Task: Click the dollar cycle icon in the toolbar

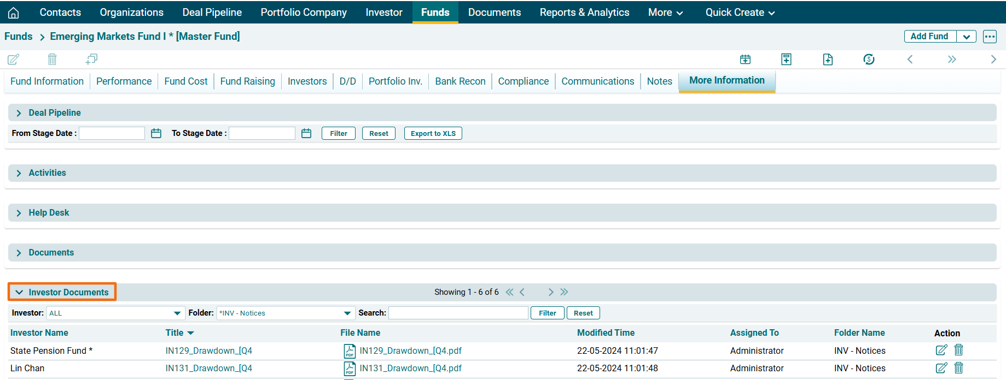Action: (869, 59)
